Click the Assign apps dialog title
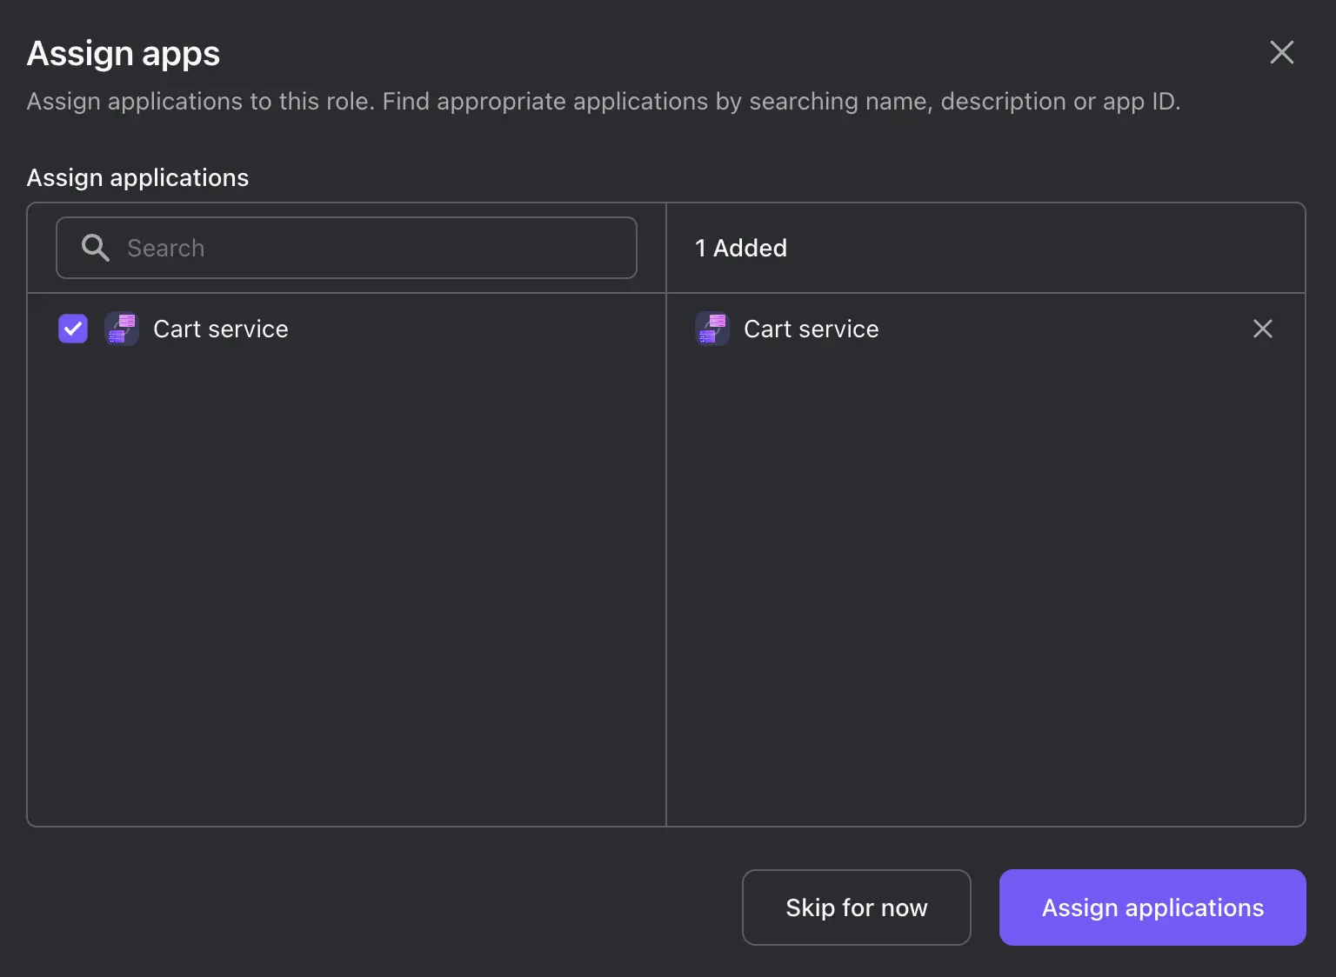The width and height of the screenshot is (1336, 977). coord(124,52)
